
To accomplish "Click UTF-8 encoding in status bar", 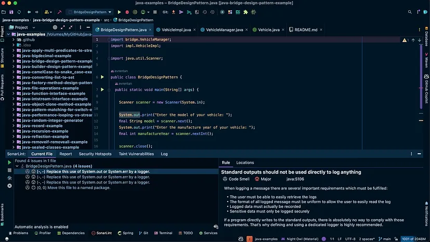I will (350, 239).
